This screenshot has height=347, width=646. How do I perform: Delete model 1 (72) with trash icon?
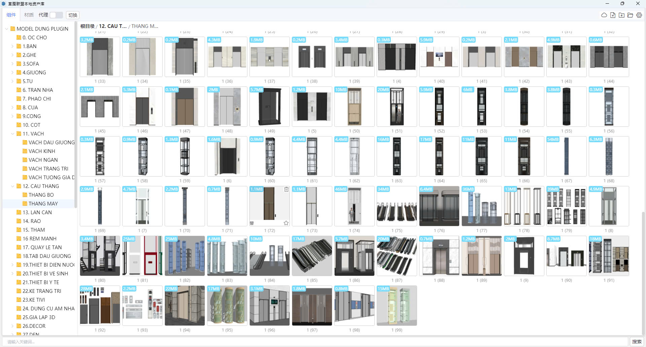tap(286, 189)
